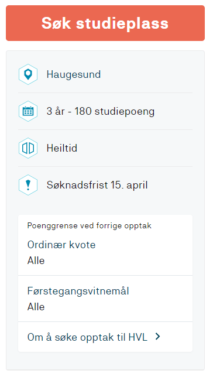Click the exclamation mark deadline icon
The image size is (213, 377).
click(28, 184)
